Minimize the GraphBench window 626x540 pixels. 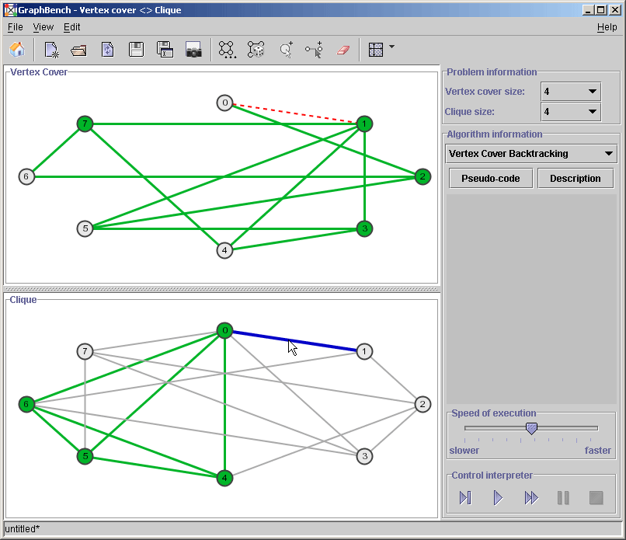587,10
